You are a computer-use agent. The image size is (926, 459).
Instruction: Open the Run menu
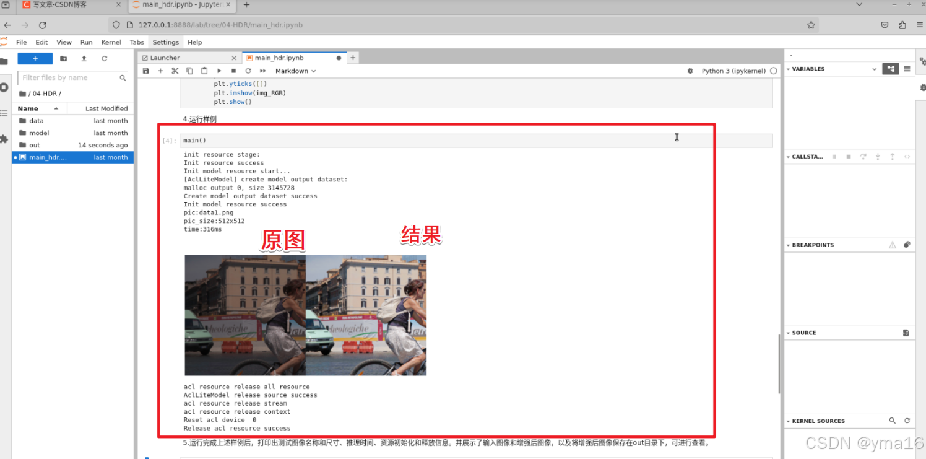click(x=87, y=42)
